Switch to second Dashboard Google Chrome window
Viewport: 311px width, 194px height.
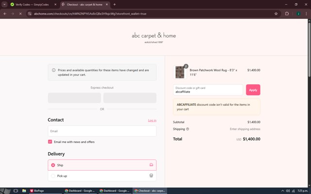tap(115, 191)
